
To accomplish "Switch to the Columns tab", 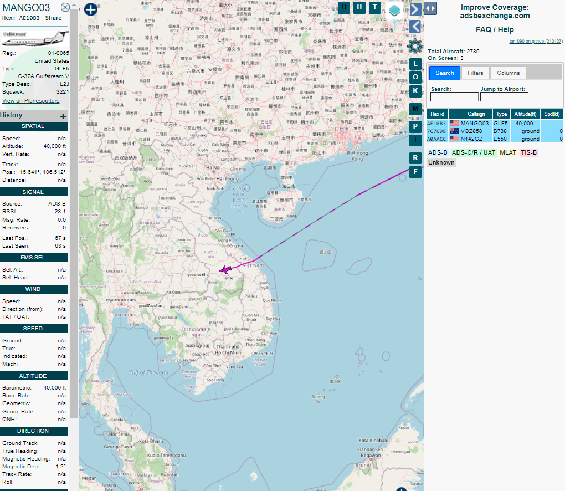I will coord(508,73).
